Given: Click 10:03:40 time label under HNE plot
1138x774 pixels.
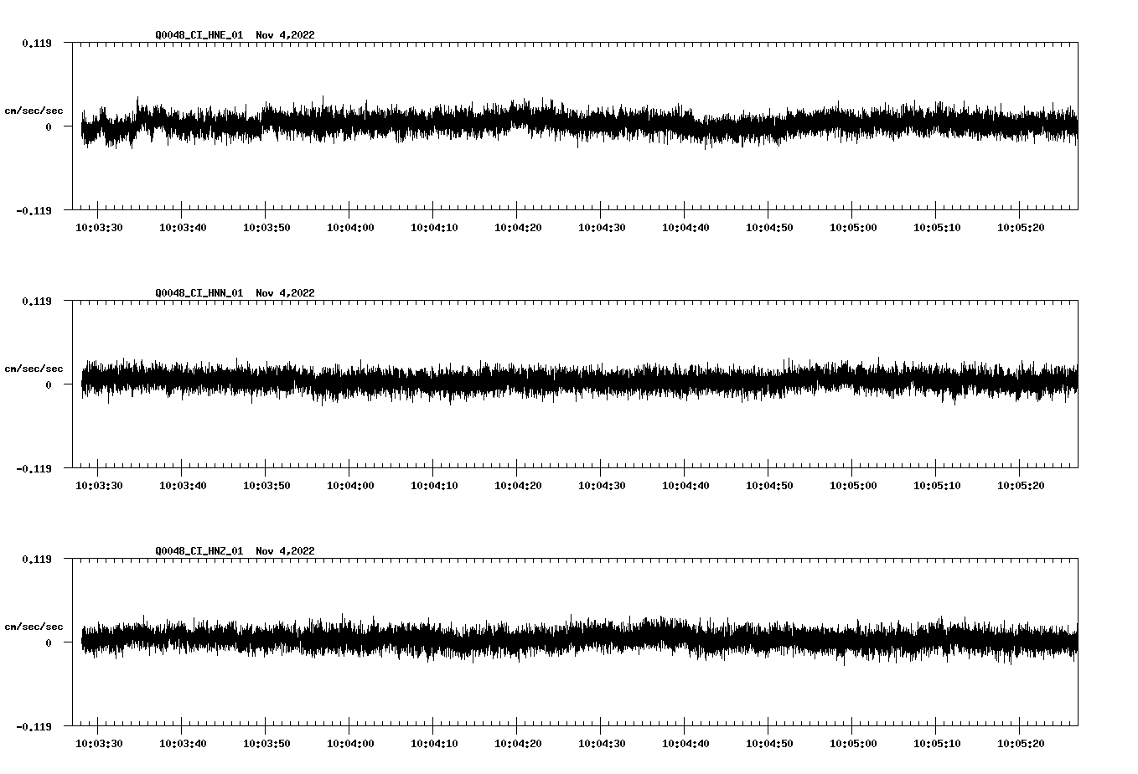Looking at the screenshot, I should coord(183,228).
